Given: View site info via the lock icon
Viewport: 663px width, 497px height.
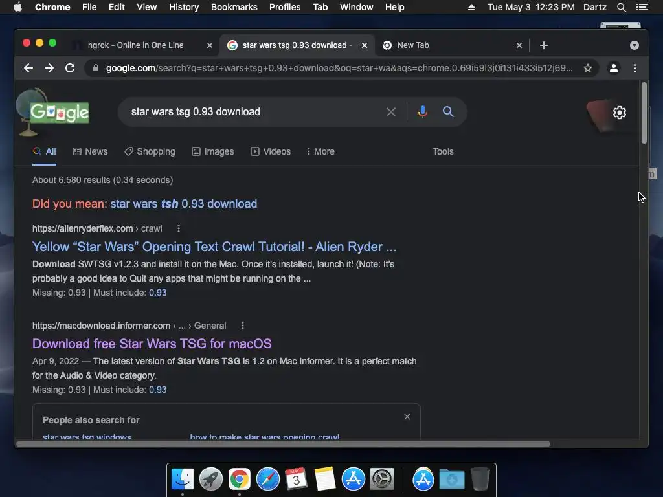Looking at the screenshot, I should click(x=96, y=68).
